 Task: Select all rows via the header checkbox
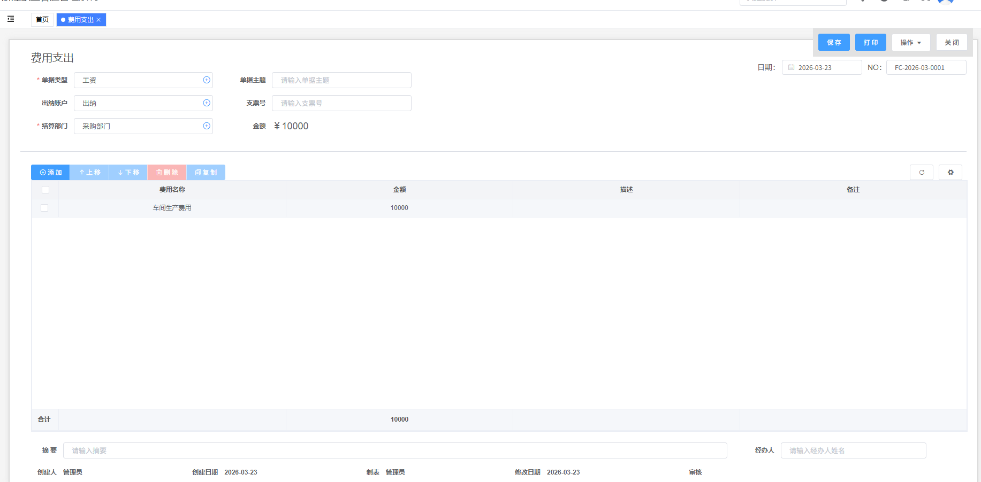(45, 190)
